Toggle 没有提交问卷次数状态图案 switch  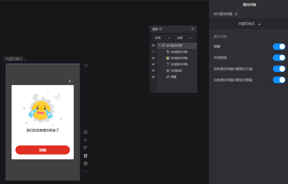click(279, 80)
